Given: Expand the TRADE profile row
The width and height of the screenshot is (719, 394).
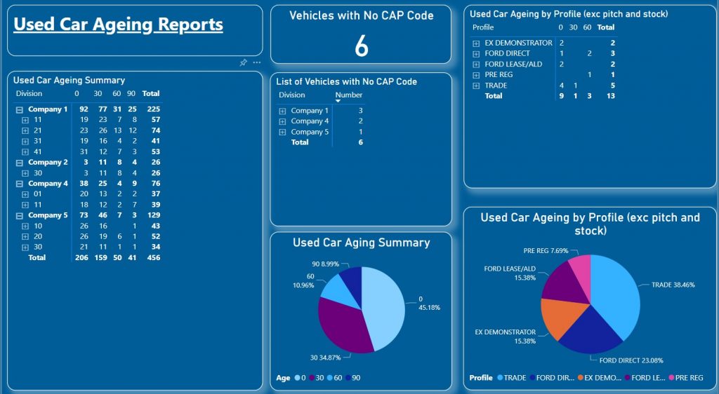Looking at the screenshot, I should click(x=476, y=86).
